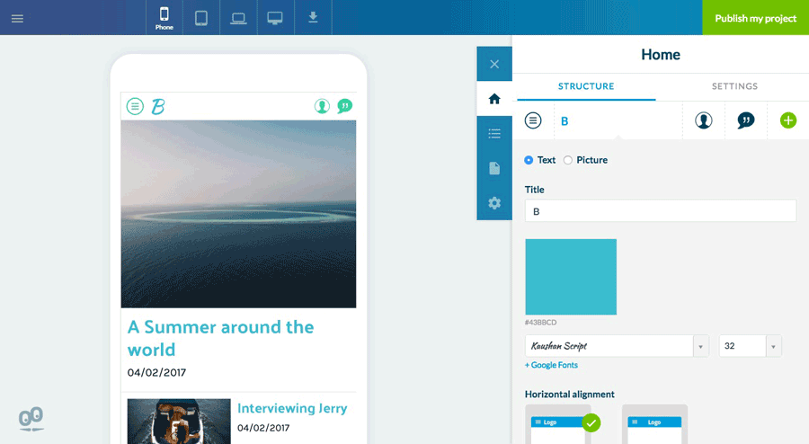This screenshot has height=444, width=809.
Task: Open the hamburger main menu
Action: [17, 18]
